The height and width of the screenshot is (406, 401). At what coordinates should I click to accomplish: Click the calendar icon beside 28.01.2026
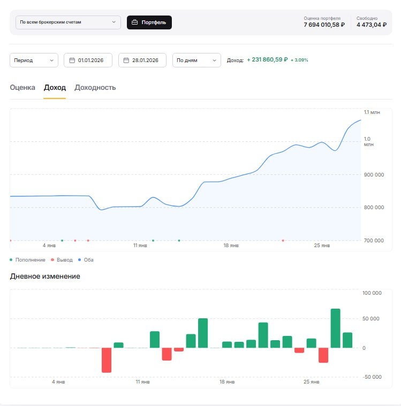pos(126,60)
